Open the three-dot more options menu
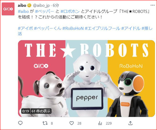This screenshot has height=130, width=157. tap(153, 5)
